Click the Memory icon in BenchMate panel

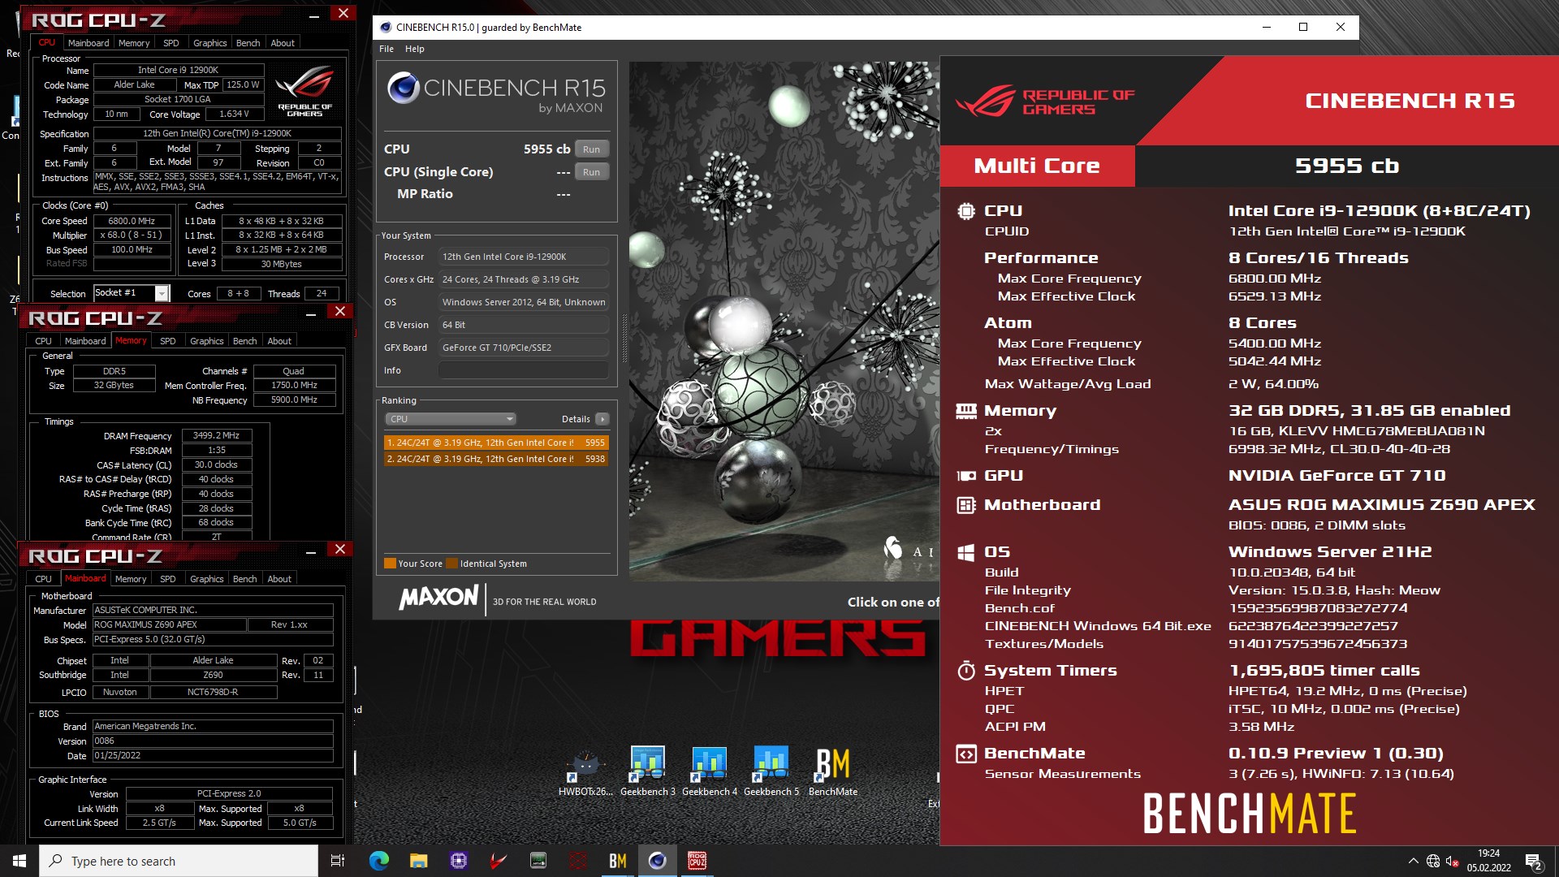[x=966, y=411]
